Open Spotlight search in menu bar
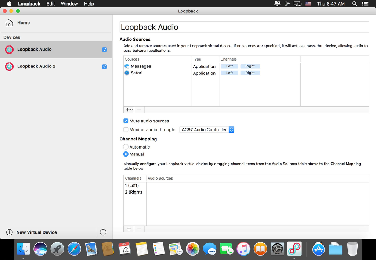 click(355, 4)
